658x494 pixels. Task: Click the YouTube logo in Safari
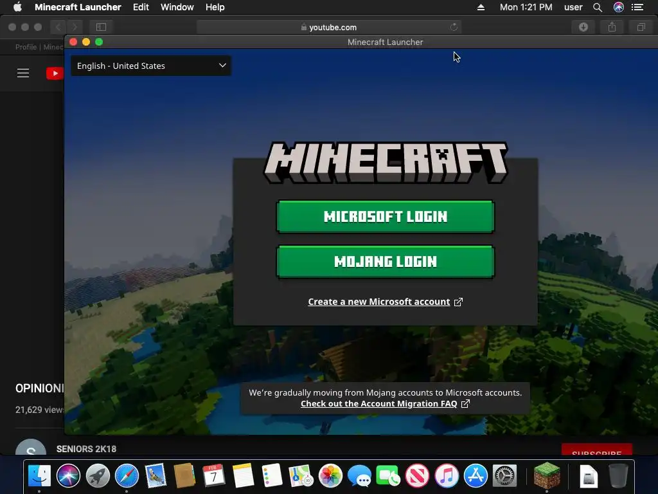coord(55,73)
